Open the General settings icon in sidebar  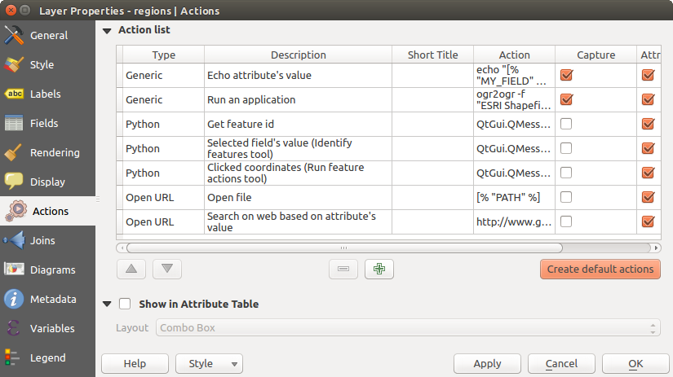tap(14, 36)
